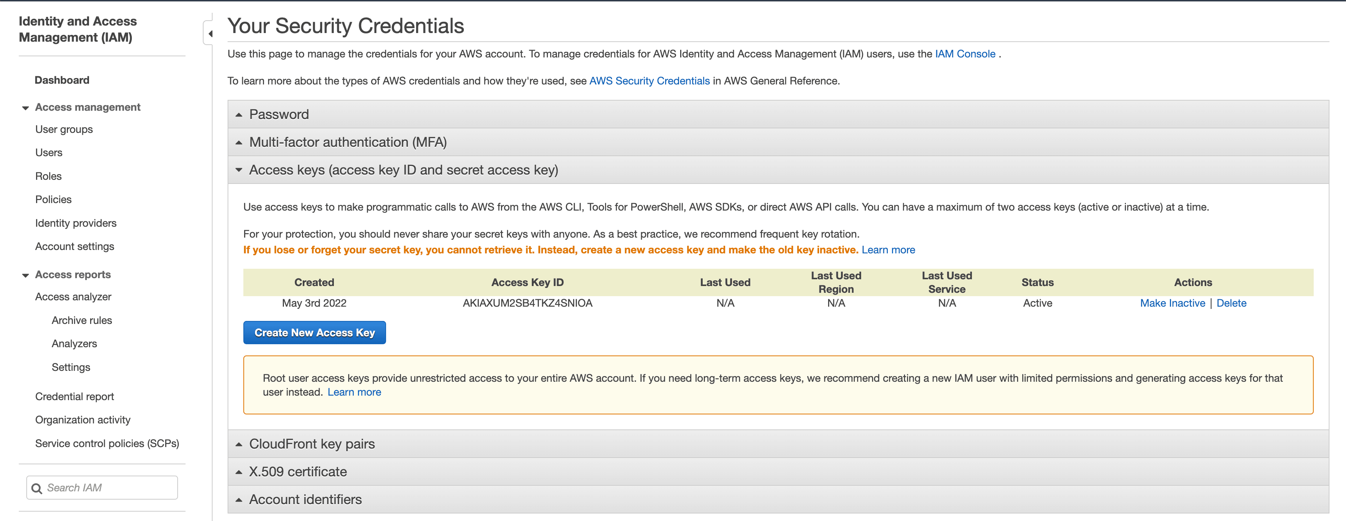Open Dashboard in the sidebar
Viewport: 1346px width, 521px height.
pyautogui.click(x=62, y=80)
